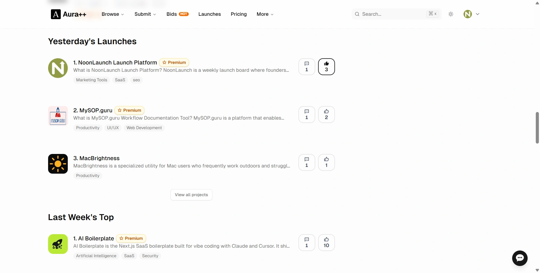540x273 pixels.
Task: Upvote MySOP.guru
Action: click(x=326, y=115)
